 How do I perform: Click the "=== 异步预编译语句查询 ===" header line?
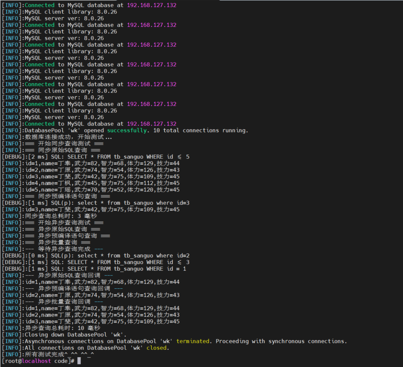click(x=56, y=236)
